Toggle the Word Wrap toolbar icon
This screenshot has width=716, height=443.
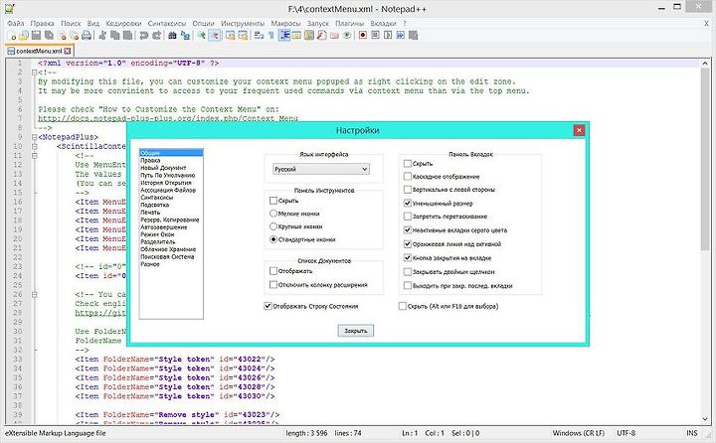click(x=259, y=35)
